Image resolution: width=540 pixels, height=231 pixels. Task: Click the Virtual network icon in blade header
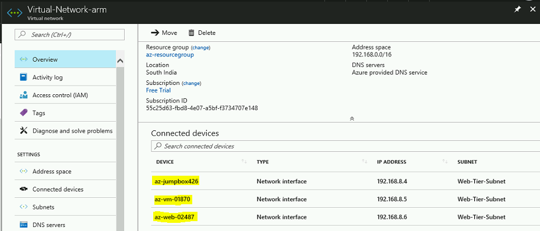(15, 12)
